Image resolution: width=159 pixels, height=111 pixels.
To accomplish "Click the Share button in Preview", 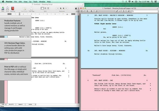I will coord(97,11).
